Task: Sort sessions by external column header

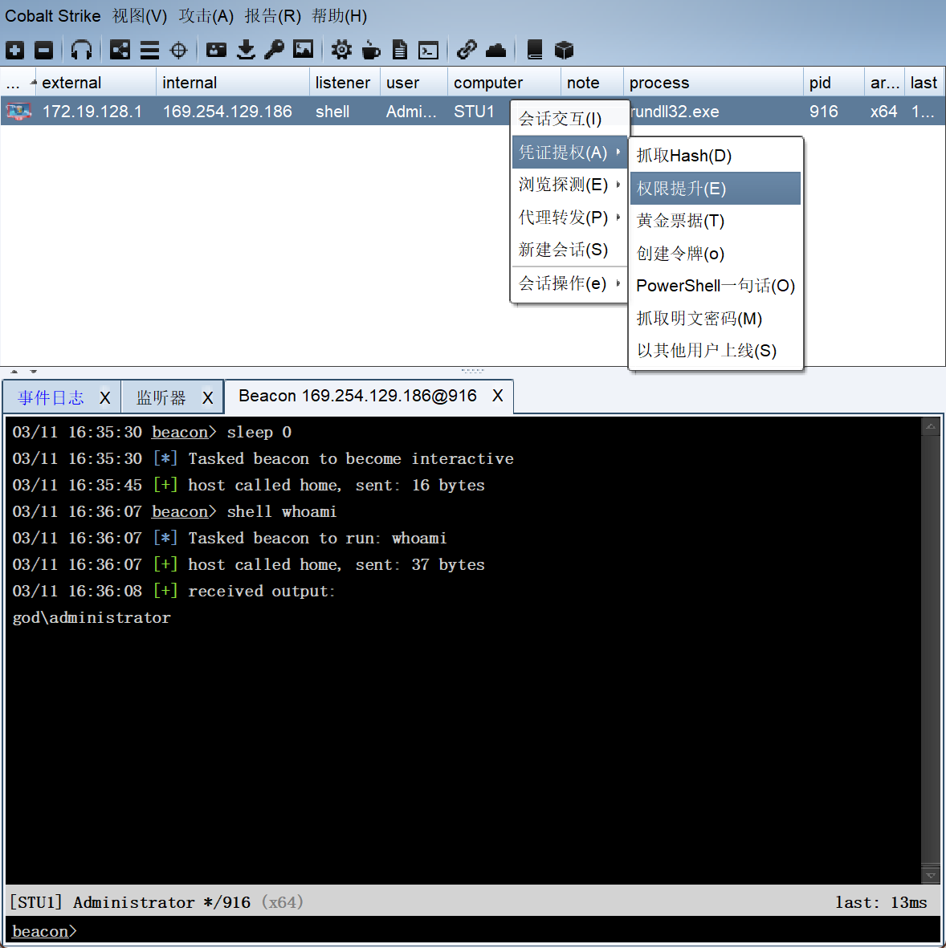Action: (x=96, y=82)
